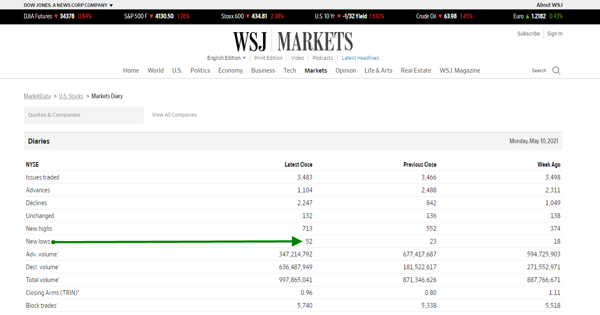
Task: Click the Previous Close column header
Action: (420, 165)
